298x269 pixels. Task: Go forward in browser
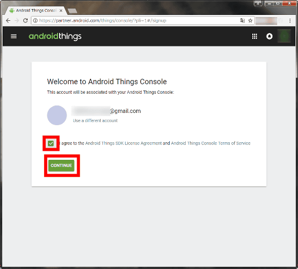tap(16, 21)
